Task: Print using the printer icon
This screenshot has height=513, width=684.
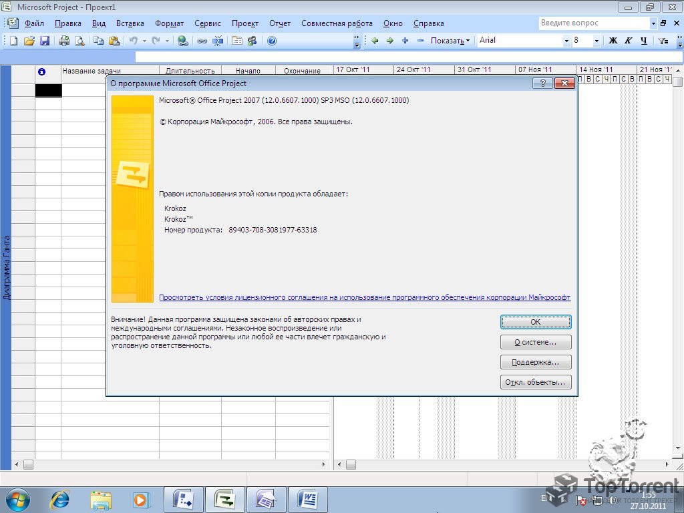Action: coord(64,41)
